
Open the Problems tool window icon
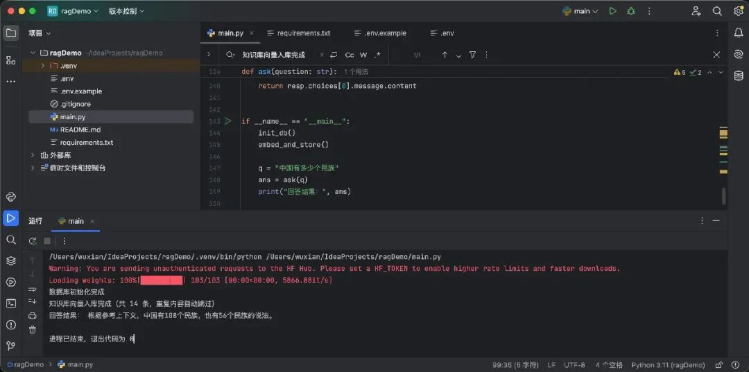point(10,325)
